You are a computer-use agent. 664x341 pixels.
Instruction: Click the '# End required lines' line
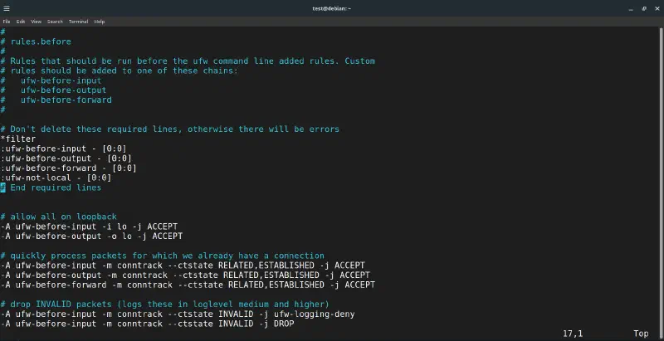[51, 188]
